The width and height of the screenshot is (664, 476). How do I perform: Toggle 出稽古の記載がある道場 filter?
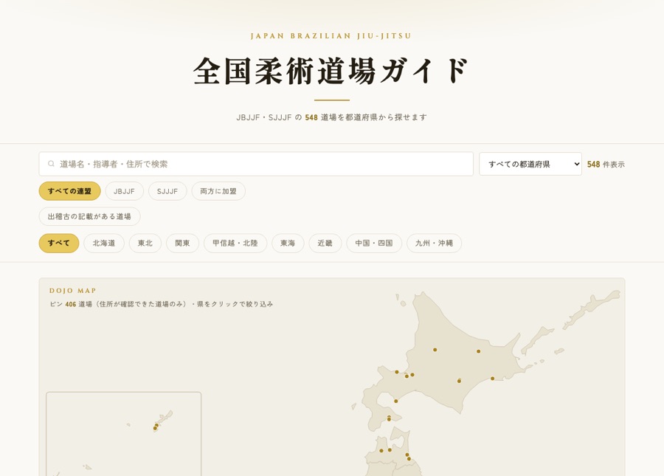(89, 216)
